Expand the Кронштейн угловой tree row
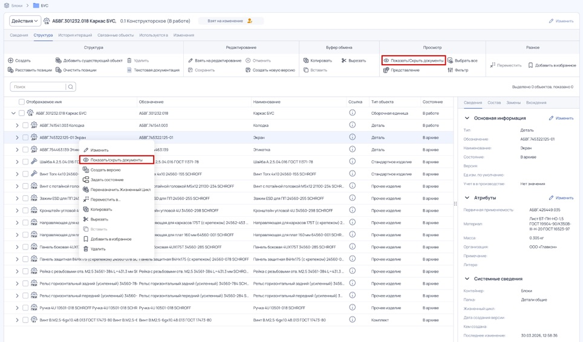The height and width of the screenshot is (342, 583). click(17, 210)
